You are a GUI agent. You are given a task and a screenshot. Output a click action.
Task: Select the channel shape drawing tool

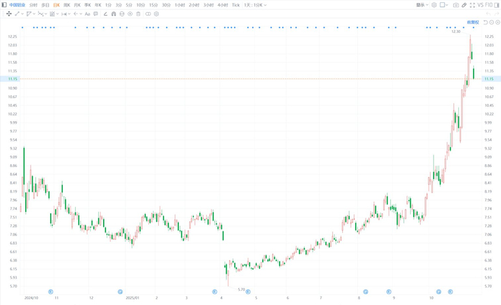(x=29, y=14)
